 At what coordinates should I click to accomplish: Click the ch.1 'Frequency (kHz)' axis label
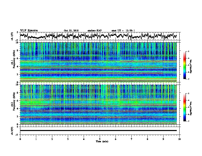pyautogui.click(x=14, y=59)
